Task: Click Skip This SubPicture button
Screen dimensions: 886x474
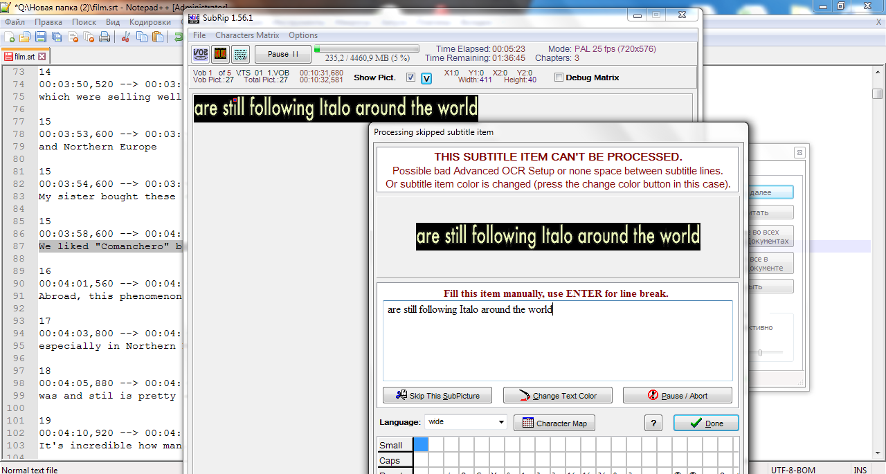Action: click(x=437, y=396)
